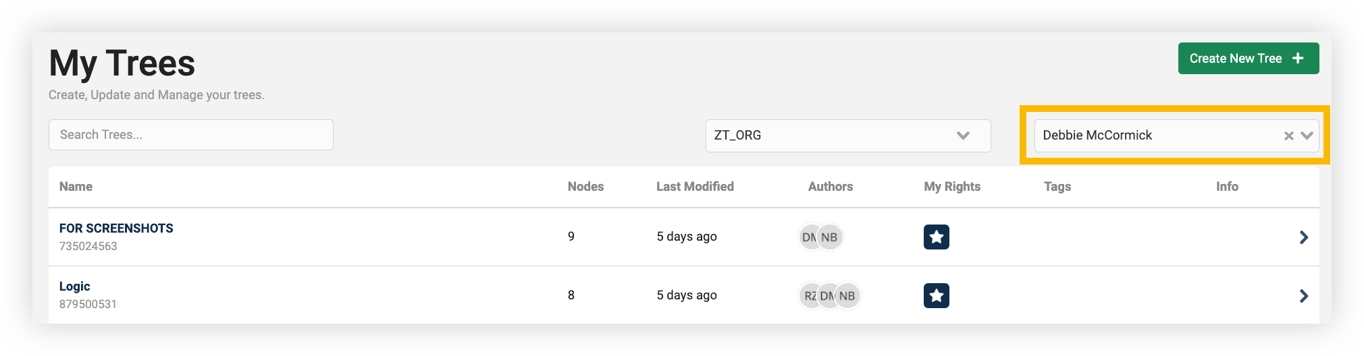Focus the Search Trees input field

(191, 135)
